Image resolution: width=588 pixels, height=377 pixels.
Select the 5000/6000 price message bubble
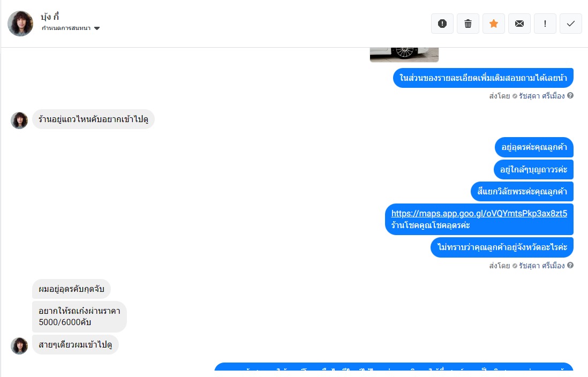click(x=79, y=316)
